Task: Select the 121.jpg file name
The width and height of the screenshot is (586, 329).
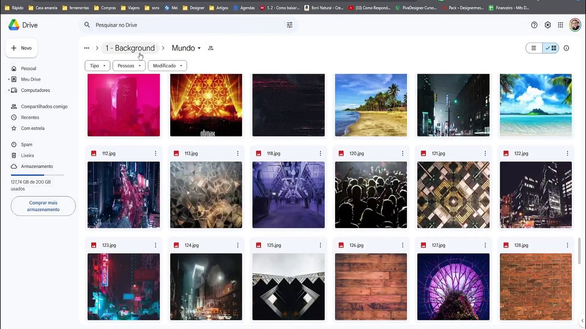Action: (439, 154)
